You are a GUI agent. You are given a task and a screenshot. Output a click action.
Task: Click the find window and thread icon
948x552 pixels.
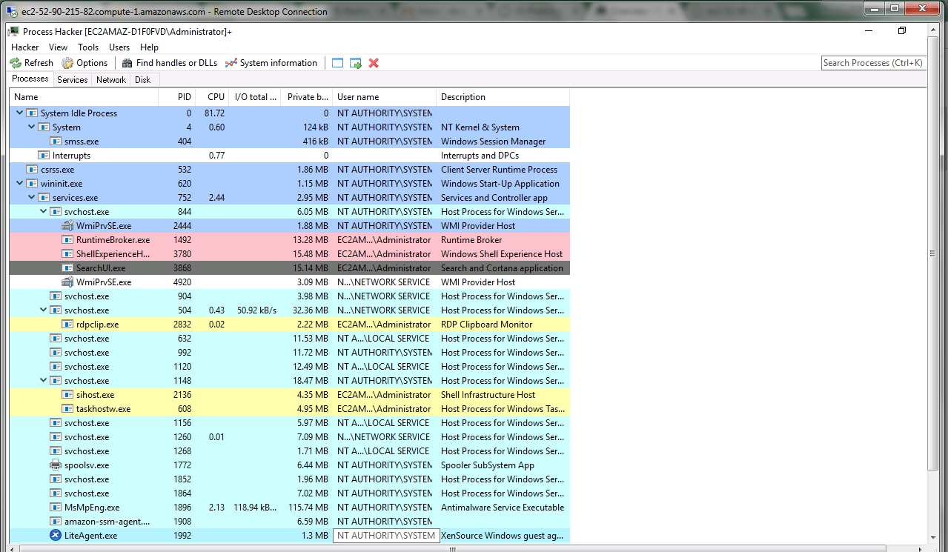[356, 63]
